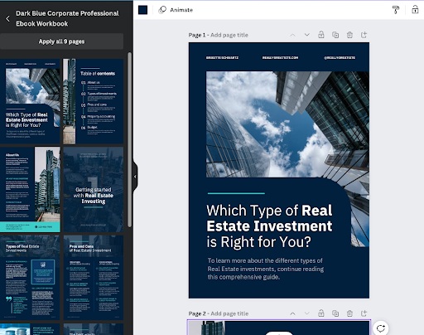Screen dimensions: 424x335
Task: Go back from the template details panel
Action: click(x=7, y=18)
